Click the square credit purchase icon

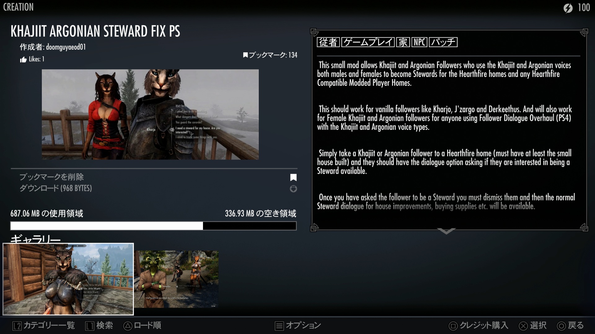(x=453, y=326)
